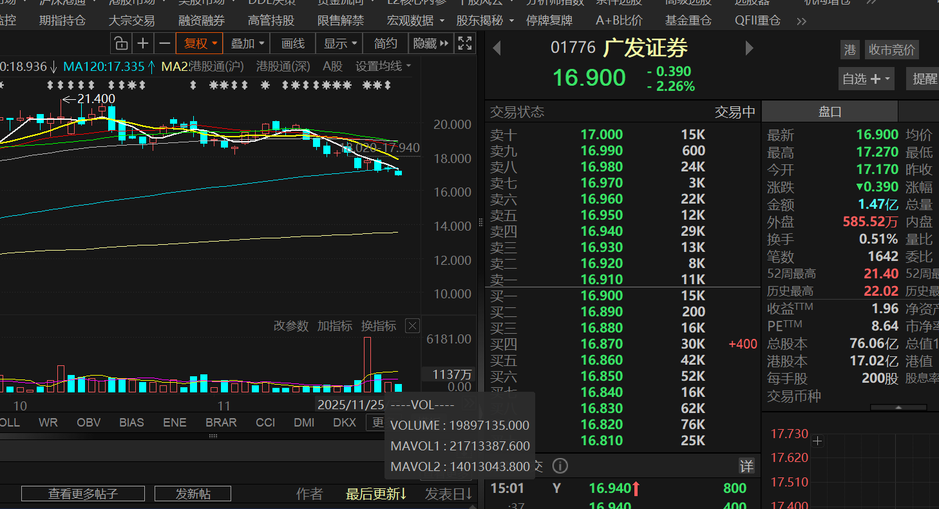This screenshot has width=939, height=509.
Task: Open the trade detail info icon
Action: [x=560, y=466]
